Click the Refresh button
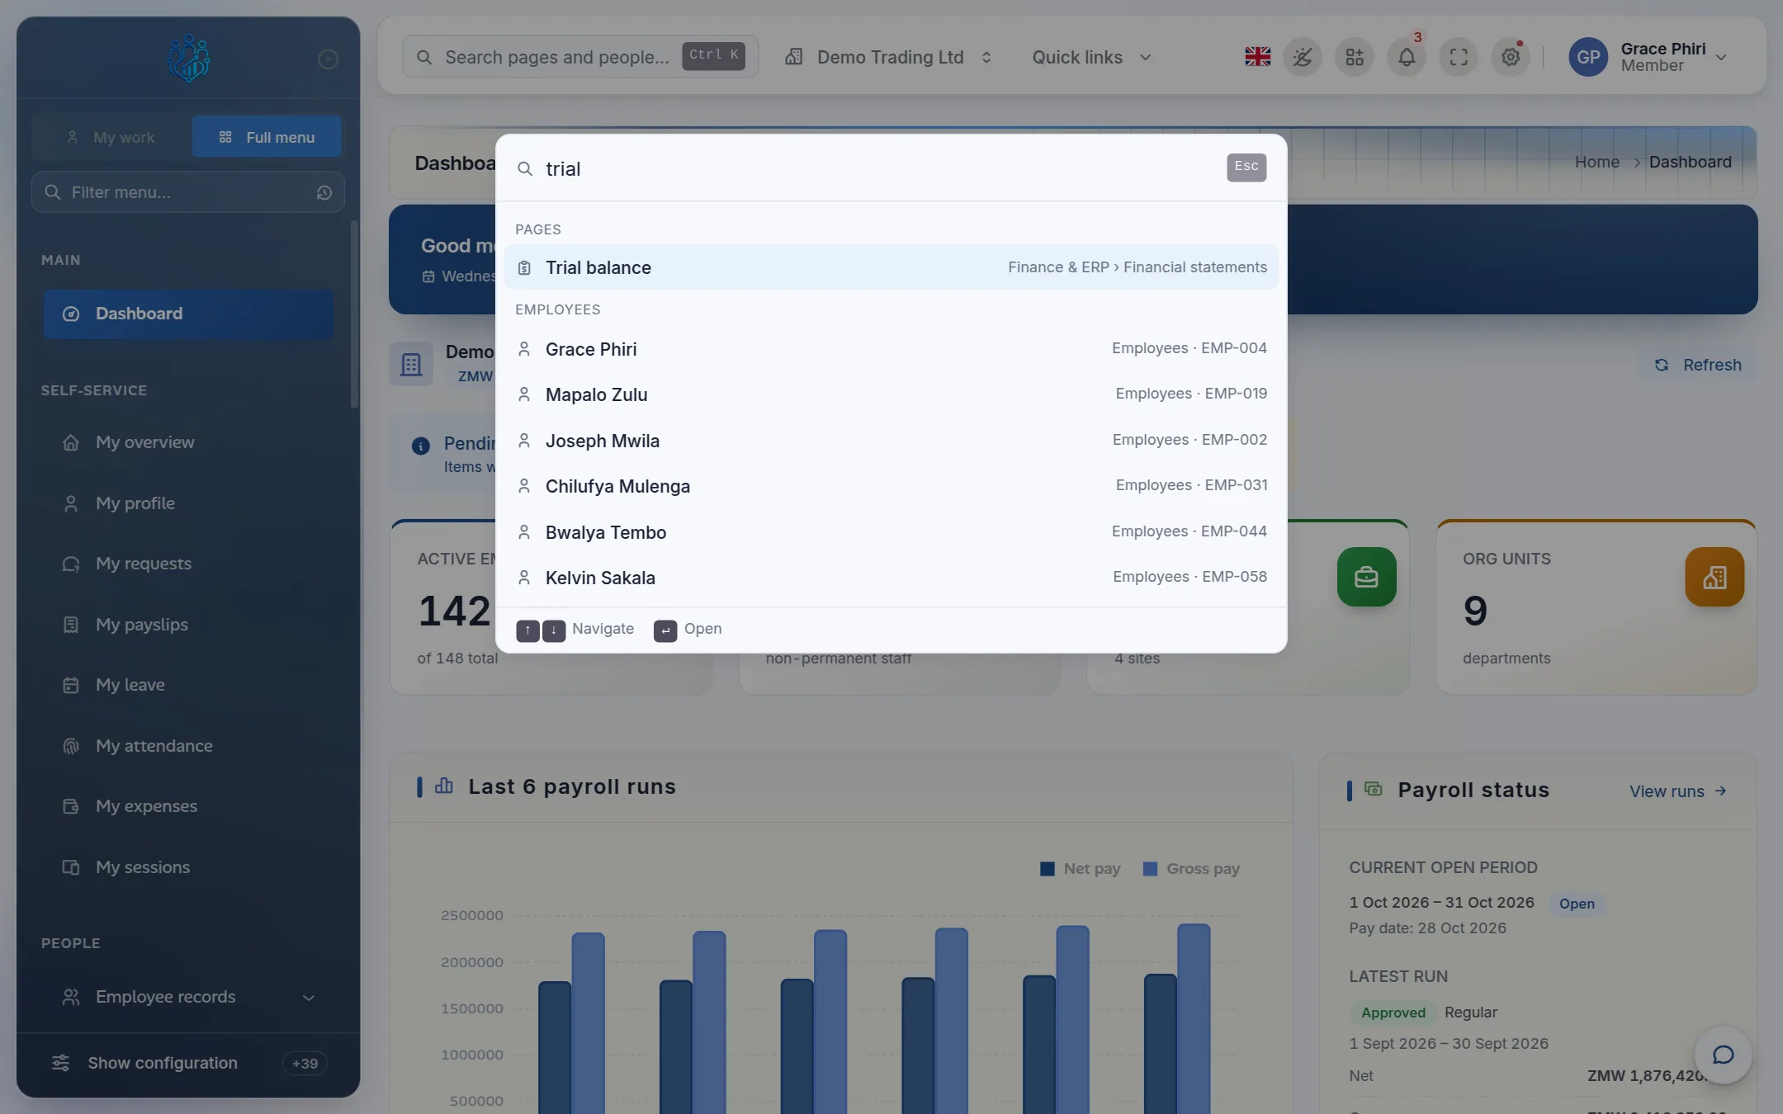Screen dimensions: 1783x1114 coord(1698,365)
